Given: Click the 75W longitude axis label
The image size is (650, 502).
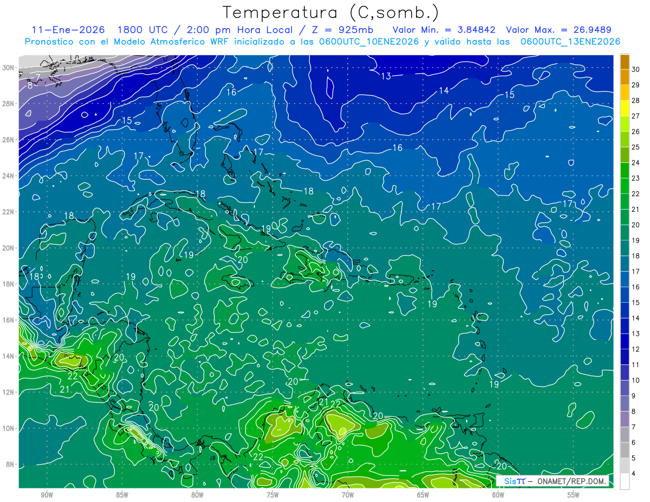Looking at the screenshot, I should click(272, 495).
